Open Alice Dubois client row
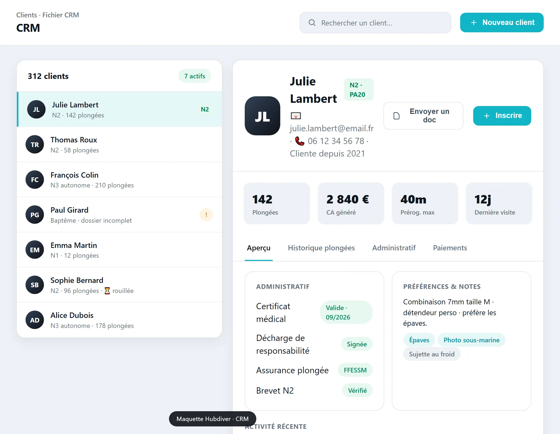 (x=119, y=320)
